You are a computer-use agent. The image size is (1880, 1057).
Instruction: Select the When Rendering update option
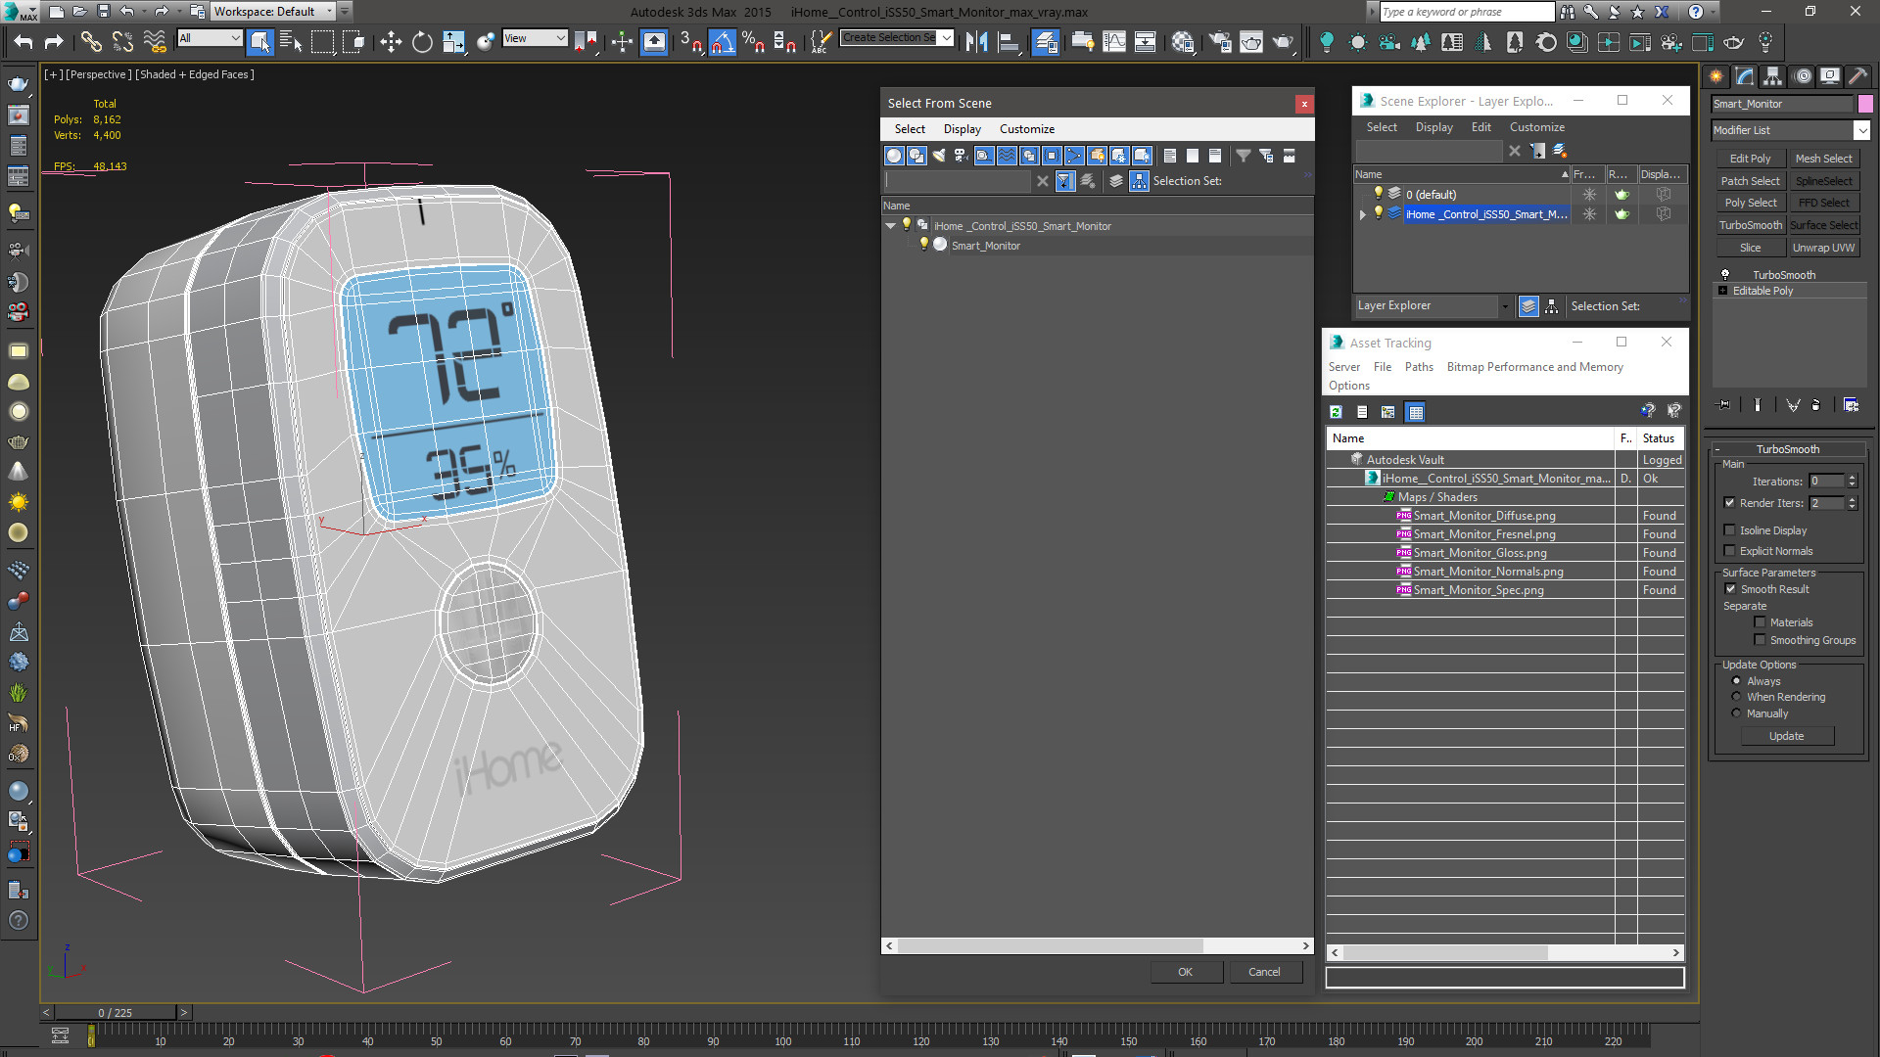pyautogui.click(x=1737, y=697)
